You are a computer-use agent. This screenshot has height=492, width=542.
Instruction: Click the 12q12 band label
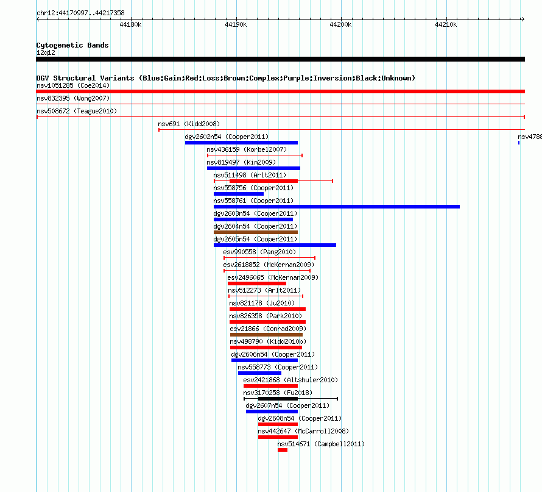click(x=46, y=52)
